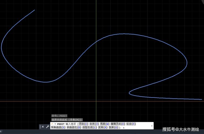Viewport: 204px width, 134px height.
Task: Expand command history with up arrow
Action: pyautogui.click(x=152, y=126)
